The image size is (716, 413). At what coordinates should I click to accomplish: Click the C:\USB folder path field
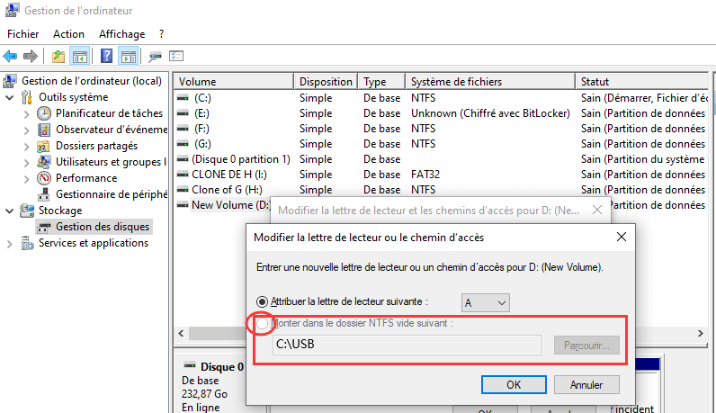pyautogui.click(x=405, y=345)
